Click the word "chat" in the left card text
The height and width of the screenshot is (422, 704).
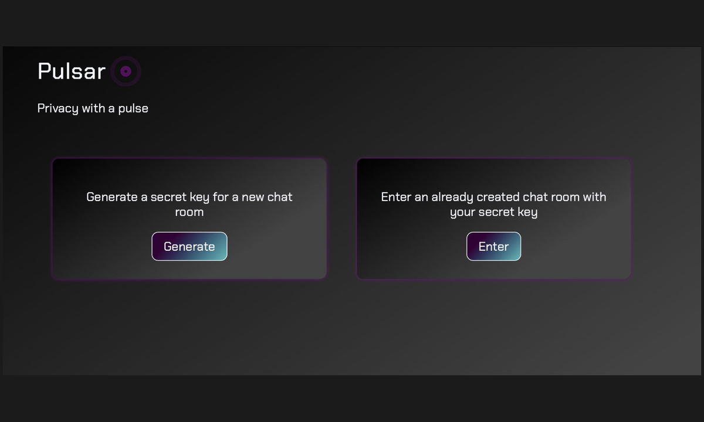280,197
